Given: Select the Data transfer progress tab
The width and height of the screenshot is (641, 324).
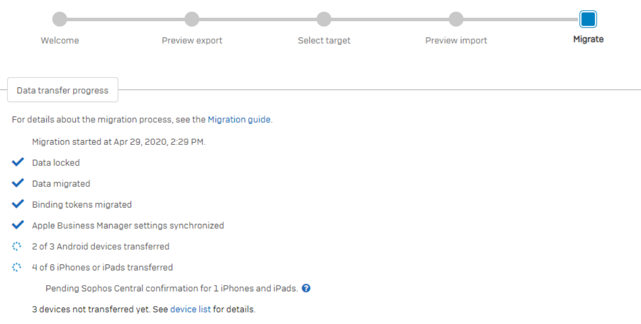Looking at the screenshot, I should 62,90.
